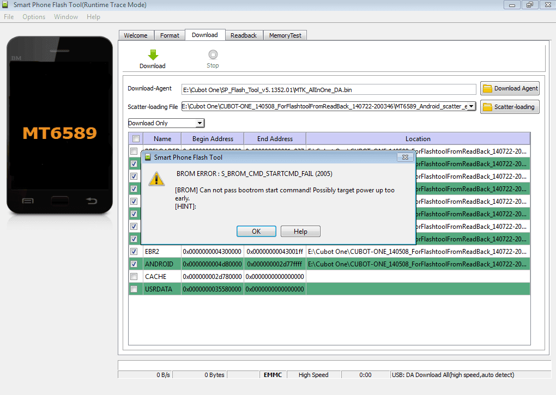The height and width of the screenshot is (395, 556).
Task: Click the Stop icon in the toolbar
Action: point(213,54)
